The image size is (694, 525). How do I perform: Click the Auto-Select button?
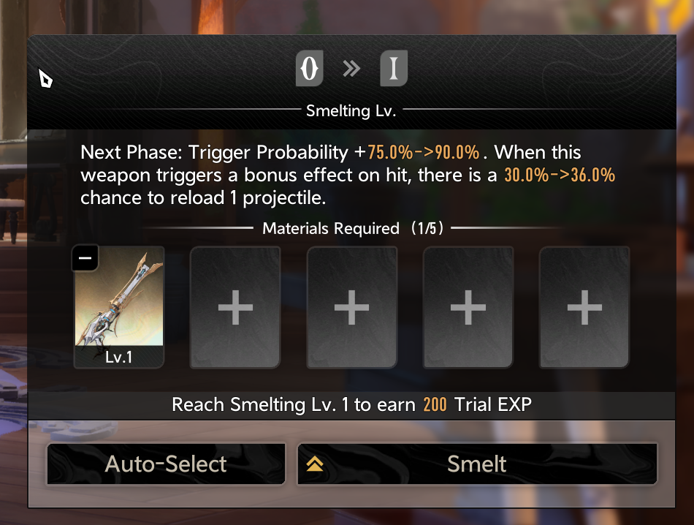click(x=166, y=464)
